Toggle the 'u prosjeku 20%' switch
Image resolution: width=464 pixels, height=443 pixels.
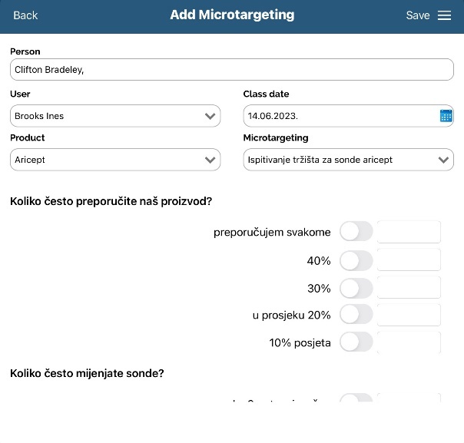point(356,315)
